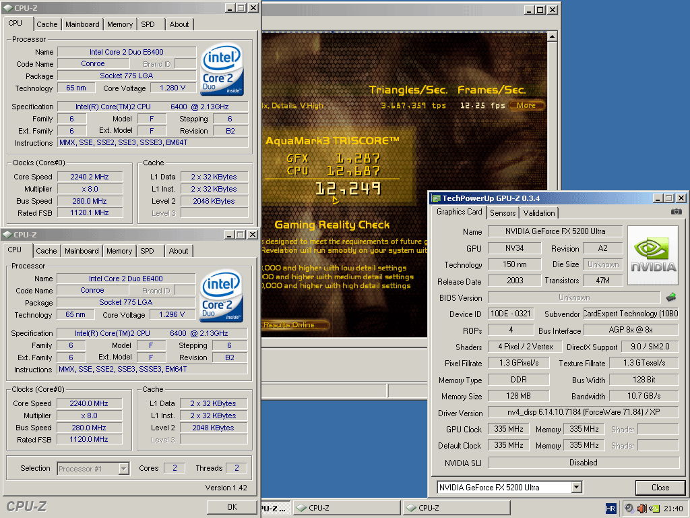Click the NVIDIA SLI Disabled field
Screen dimensions: 690x518
pyautogui.click(x=584, y=463)
